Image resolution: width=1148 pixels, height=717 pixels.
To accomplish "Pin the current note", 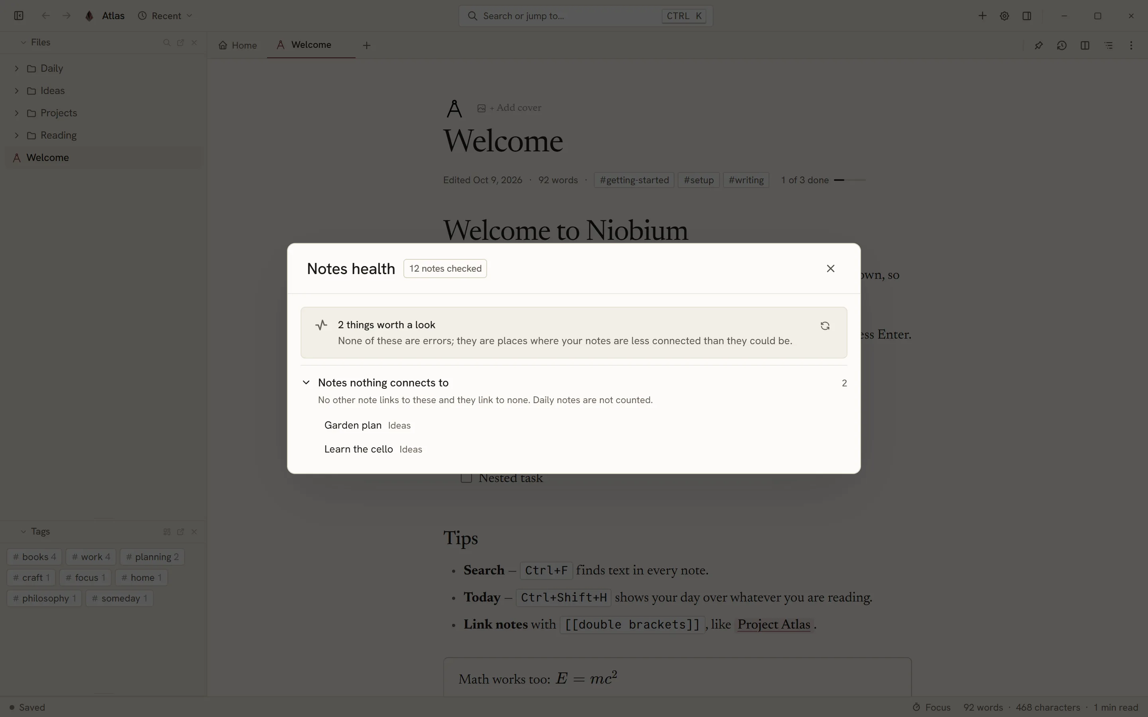I will 1038,45.
